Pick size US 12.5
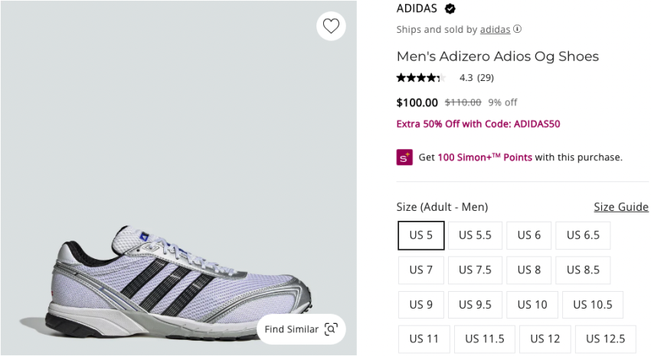Image resolution: width=651 pixels, height=356 pixels. (605, 338)
